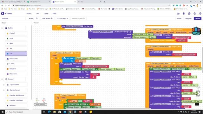The image size is (203, 114).
Task: Collapse the Screen1 component tree
Action: [x=2, y=79]
